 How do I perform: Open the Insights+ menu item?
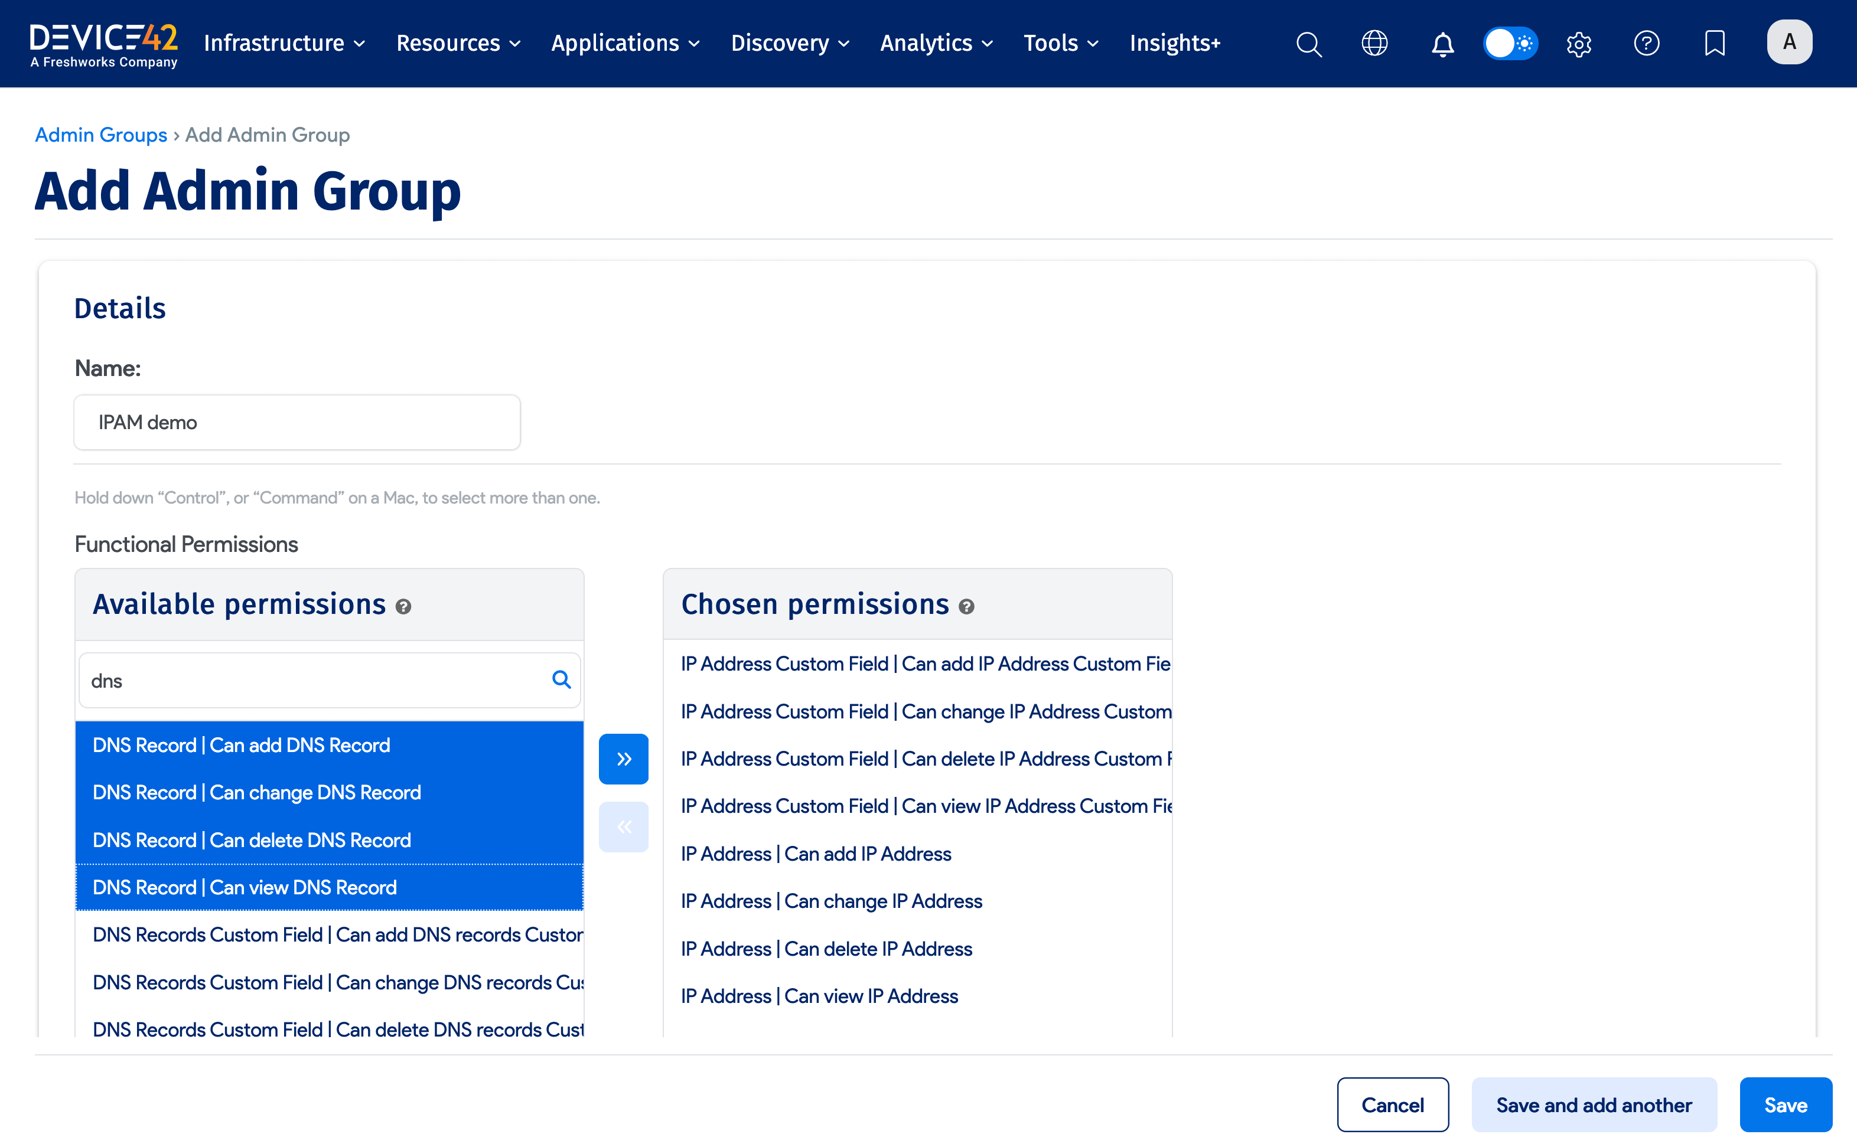coord(1174,43)
